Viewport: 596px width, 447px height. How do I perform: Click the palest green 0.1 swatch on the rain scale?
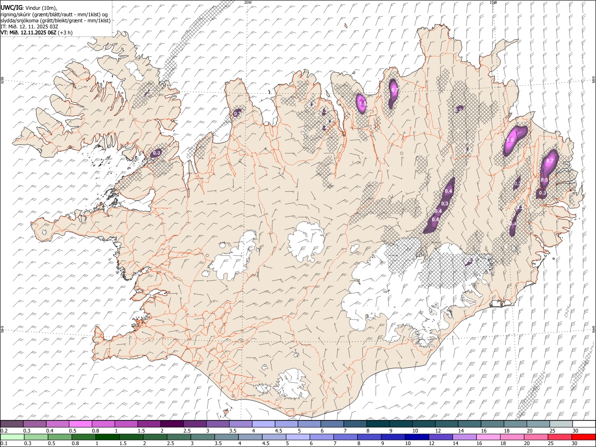12,437
